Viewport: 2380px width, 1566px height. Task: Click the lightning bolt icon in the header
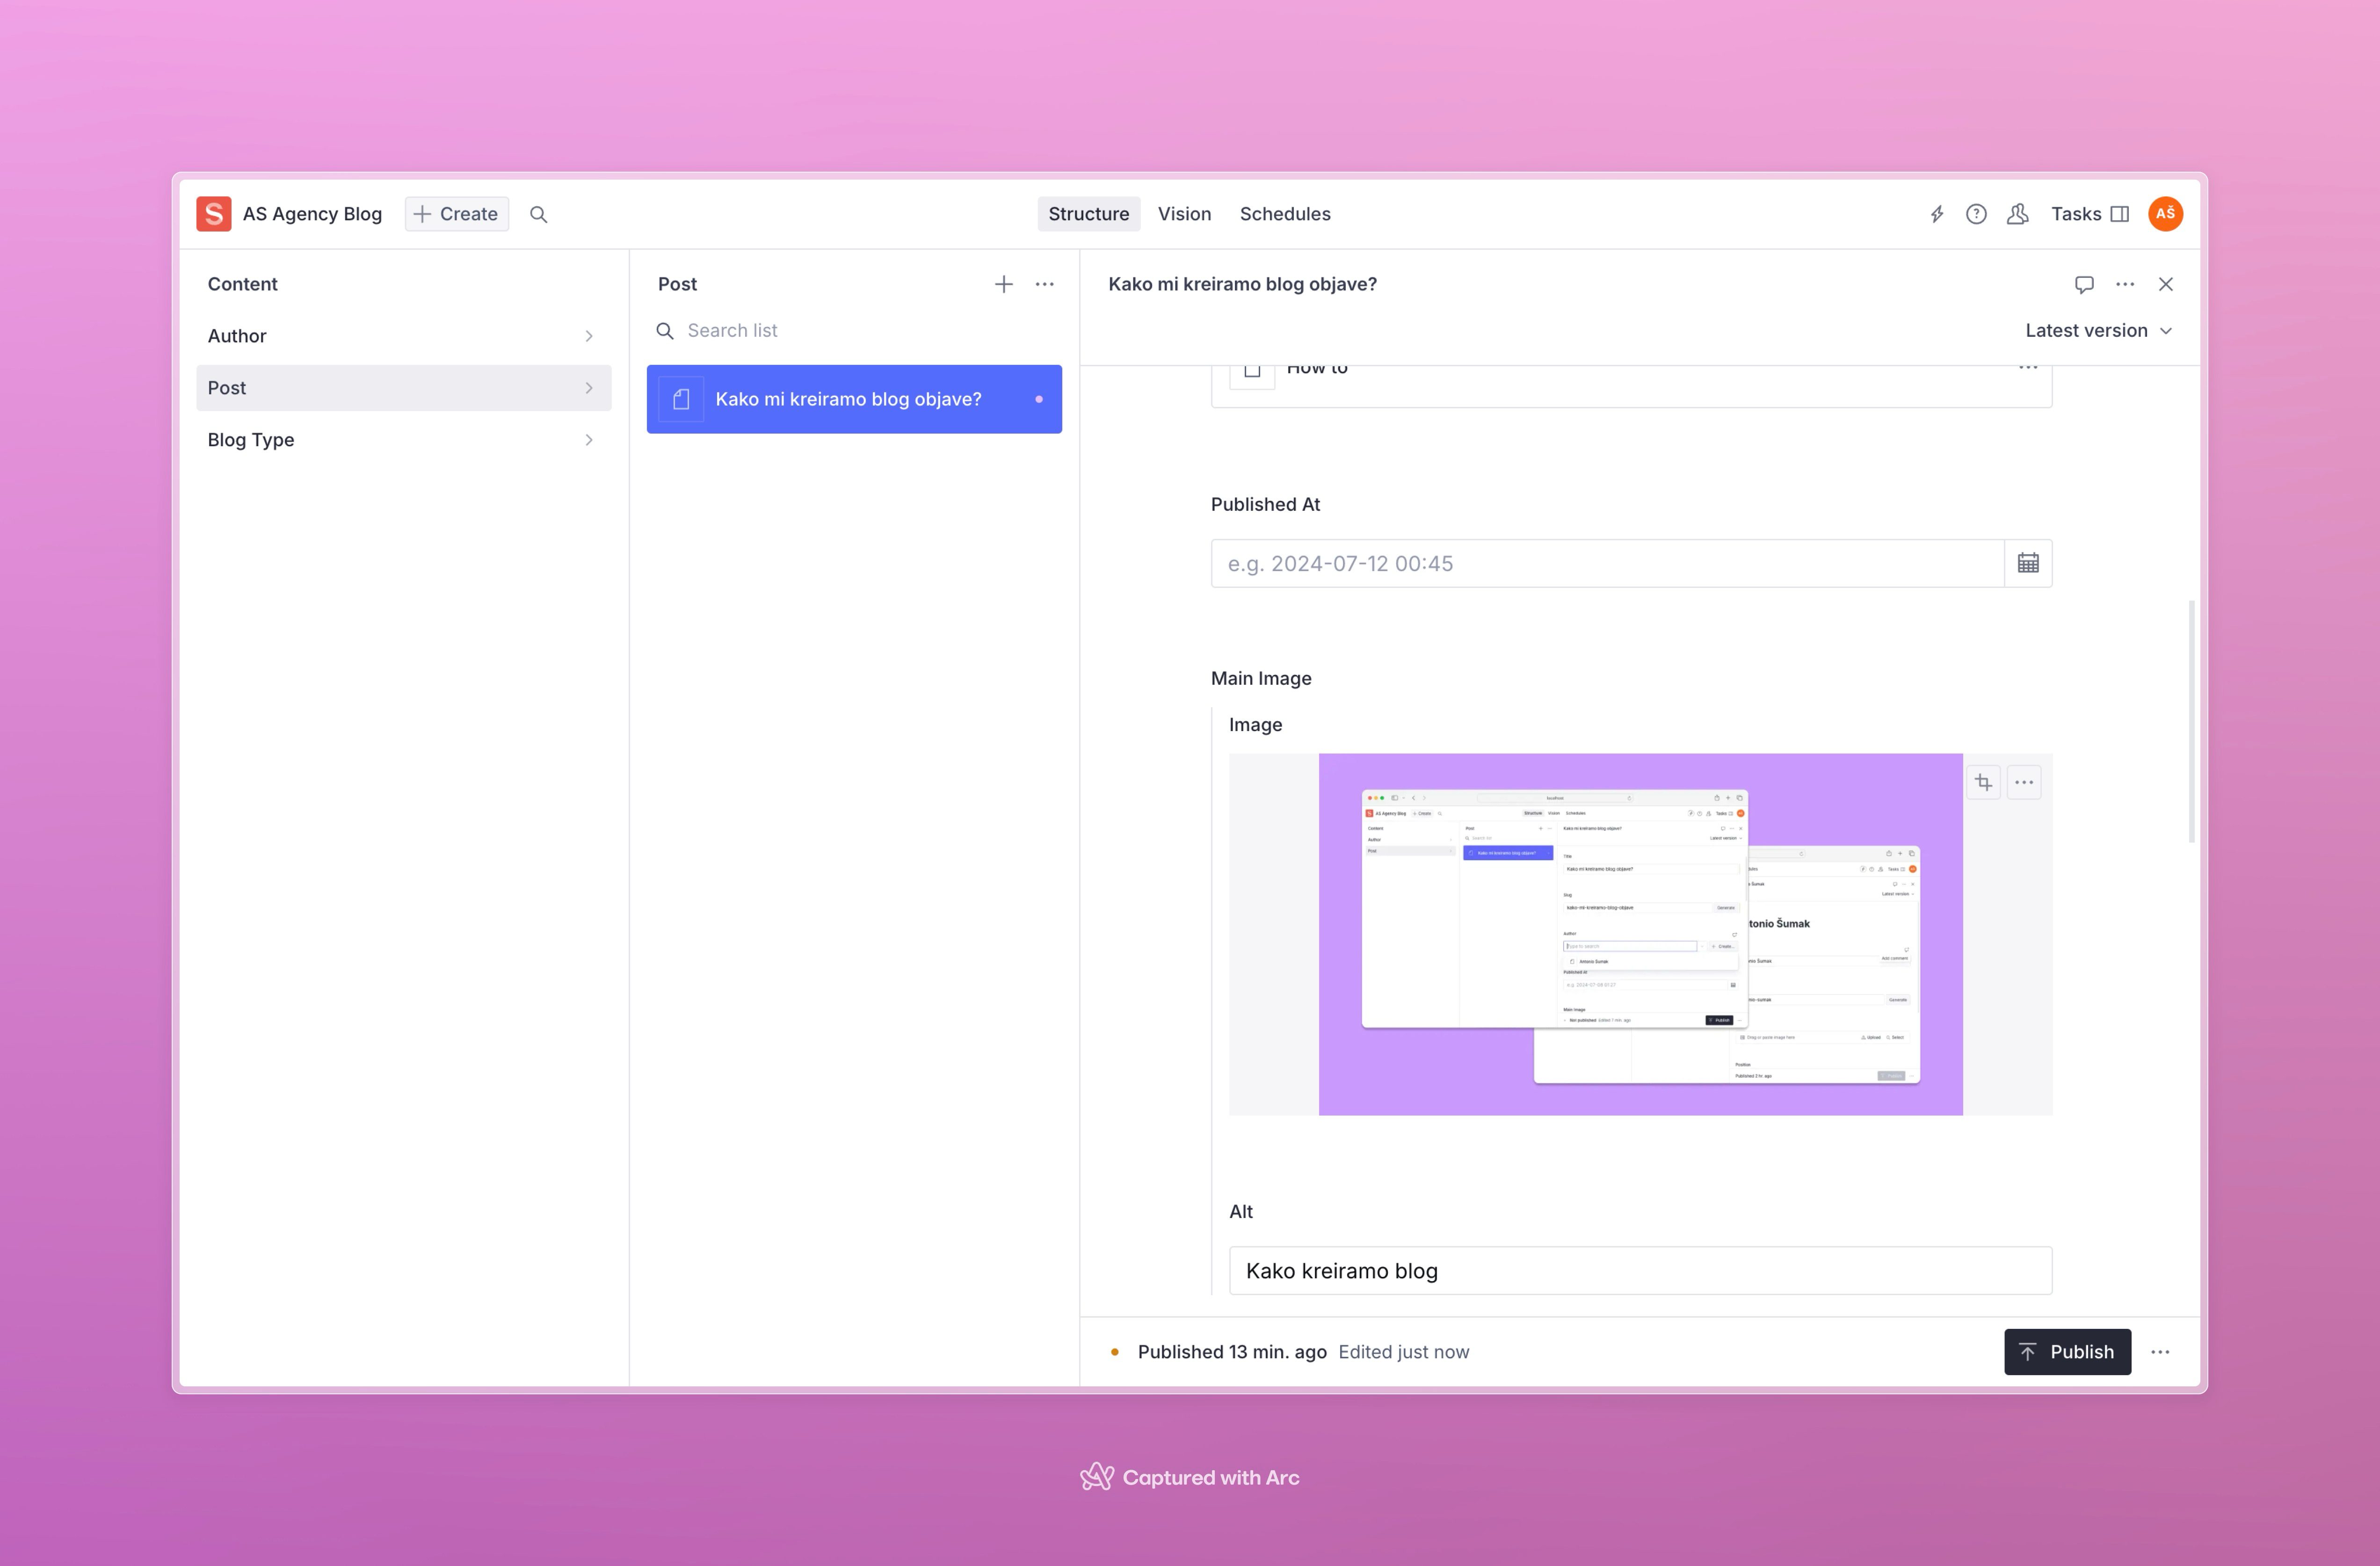(1937, 214)
